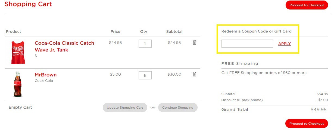
Task: Click the Qty column header
Action: pyautogui.click(x=143, y=31)
